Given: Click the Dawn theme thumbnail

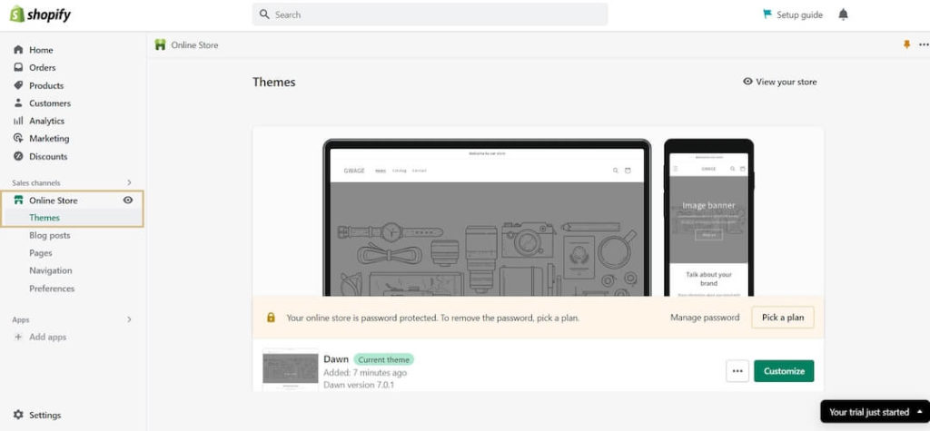Looking at the screenshot, I should [x=291, y=370].
